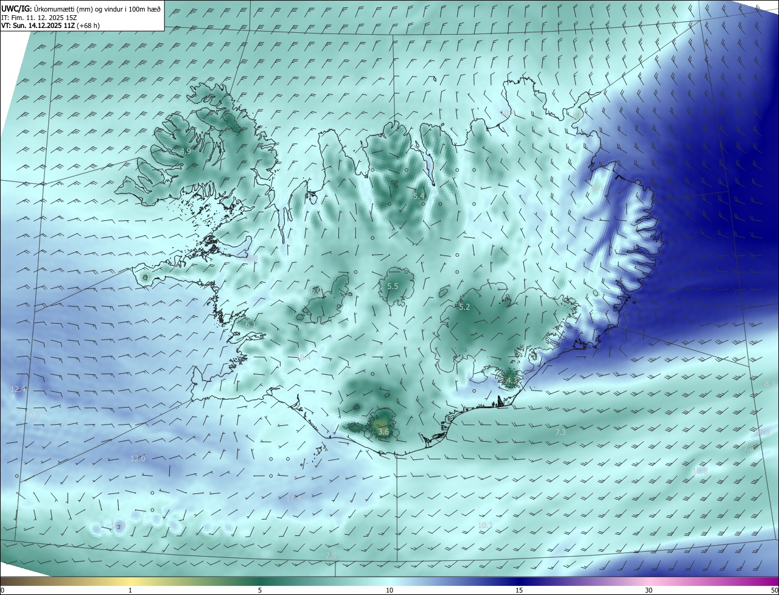Screen dimensions: 779x595
Task: Click the 50 tick label on the color scale
Action: coord(774,590)
